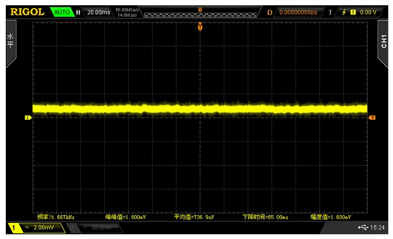Click the 15:24 clock display
The image size is (393, 239).
pyautogui.click(x=377, y=227)
